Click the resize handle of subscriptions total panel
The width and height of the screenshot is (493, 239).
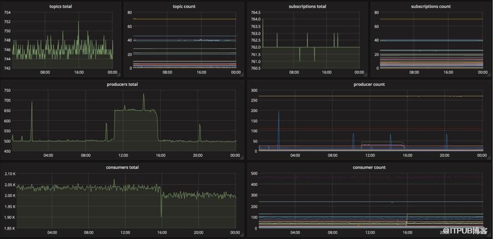point(366,75)
